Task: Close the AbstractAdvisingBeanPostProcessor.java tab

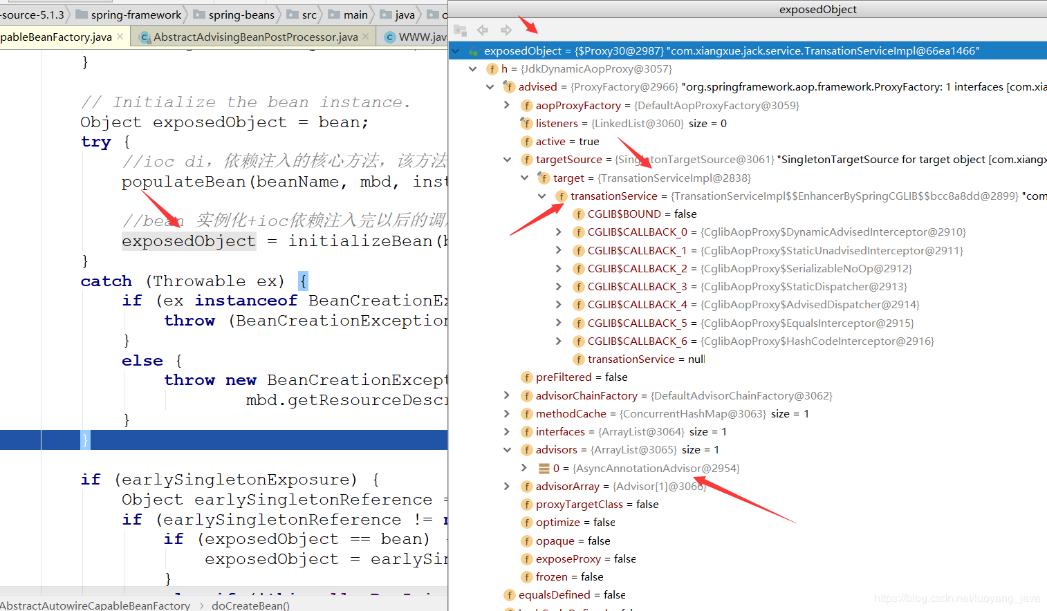Action: (x=366, y=37)
